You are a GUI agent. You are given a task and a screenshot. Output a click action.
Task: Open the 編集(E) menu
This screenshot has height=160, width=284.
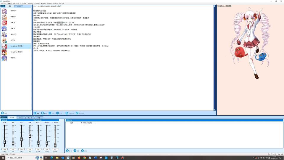pos(9,4)
